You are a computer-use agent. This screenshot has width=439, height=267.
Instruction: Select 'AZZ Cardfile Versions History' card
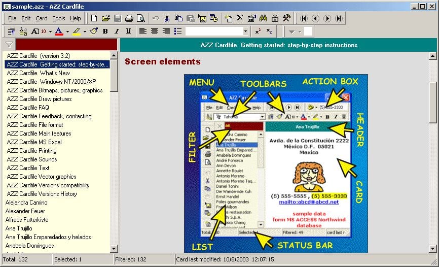click(42, 194)
